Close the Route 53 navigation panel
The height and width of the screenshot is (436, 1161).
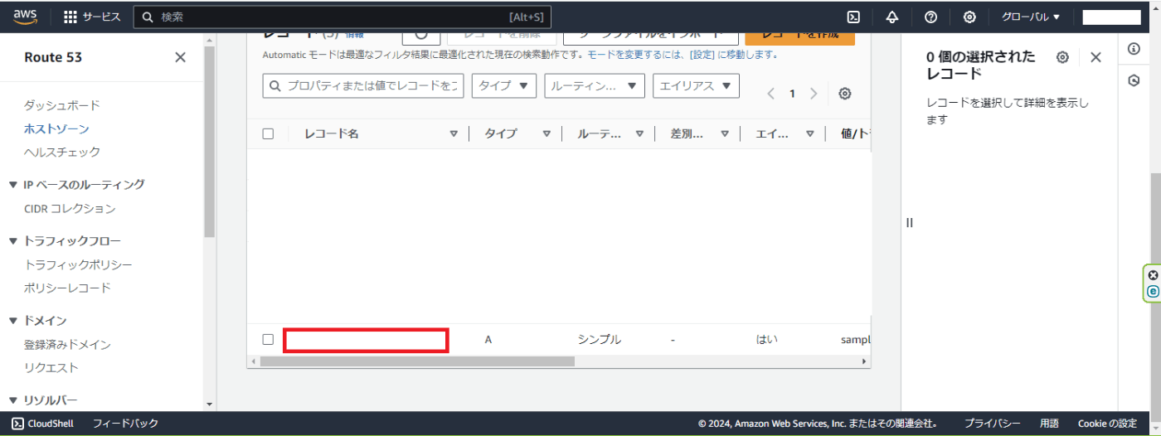180,57
